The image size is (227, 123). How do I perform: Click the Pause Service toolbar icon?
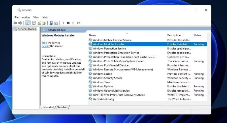pos(73,23)
